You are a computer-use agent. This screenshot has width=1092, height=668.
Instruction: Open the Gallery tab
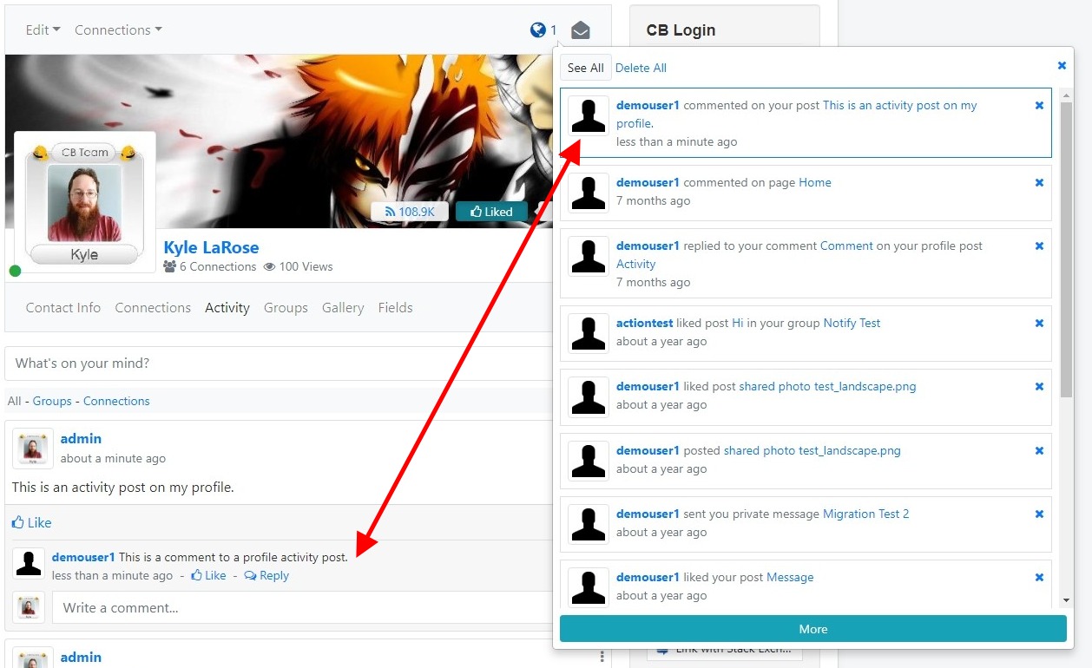point(343,307)
